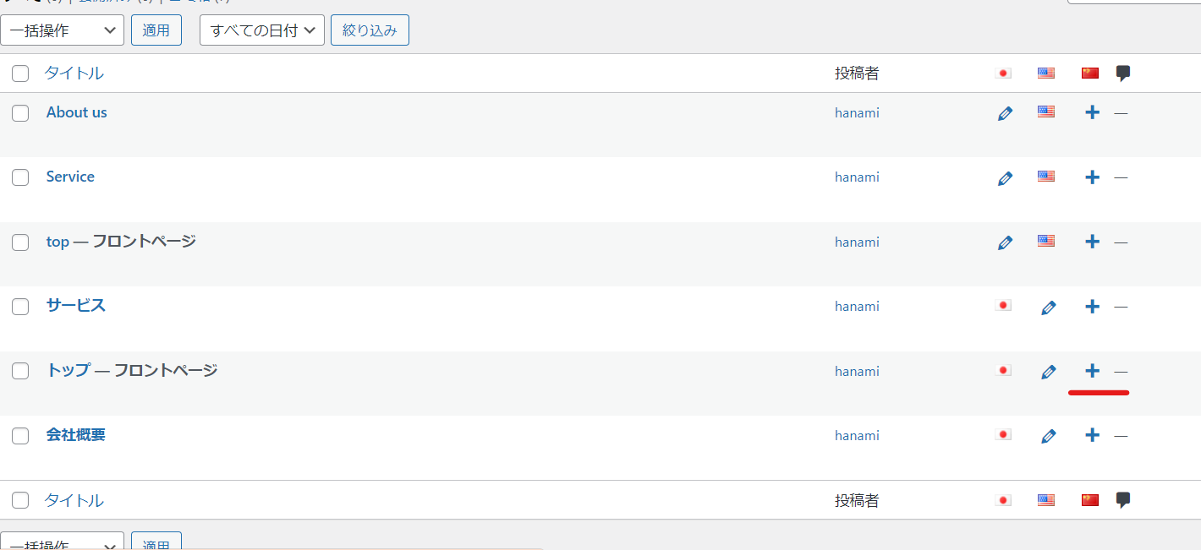
Task: Click the pencil edit icon for 会社概要
Action: coord(1049,436)
